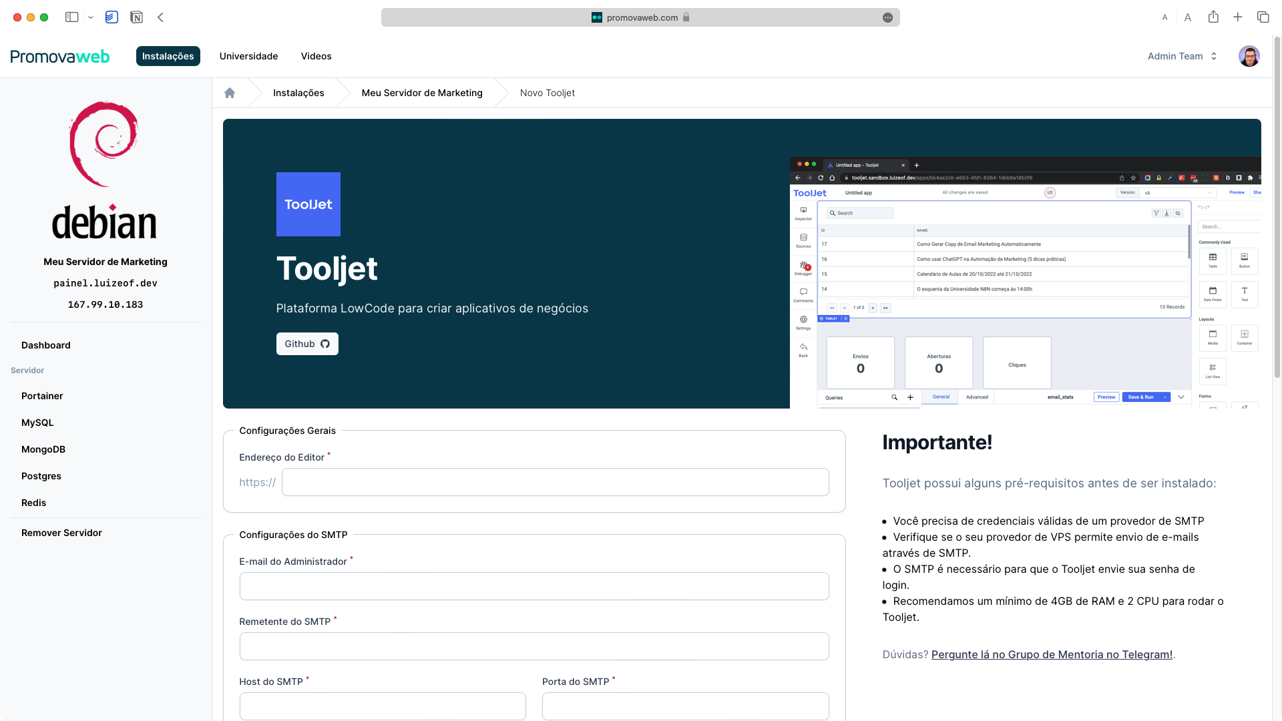1282x721 pixels.
Task: Click the Novo Tooljet breadcrumb
Action: point(548,93)
